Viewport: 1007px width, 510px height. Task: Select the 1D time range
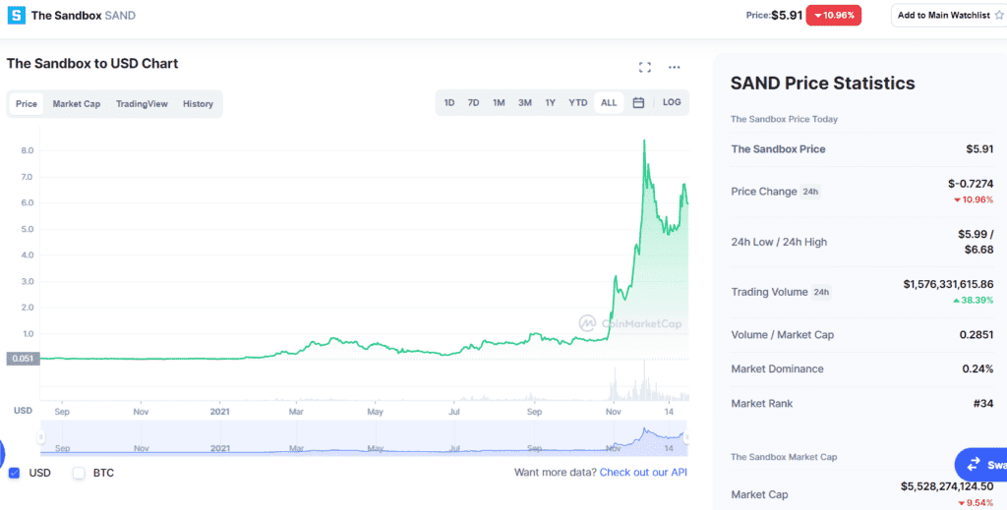pos(448,103)
